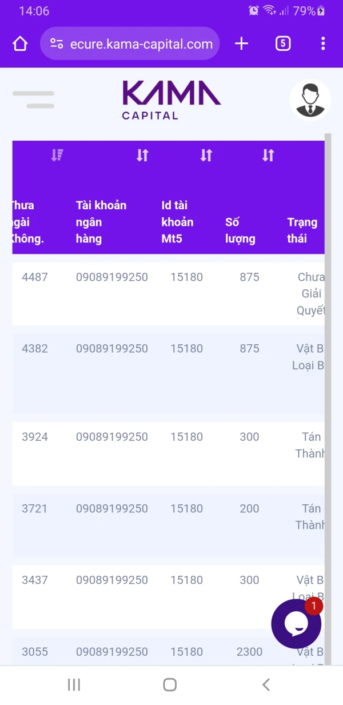Open a new browser tab
The height and width of the screenshot is (705, 343).
(x=242, y=43)
